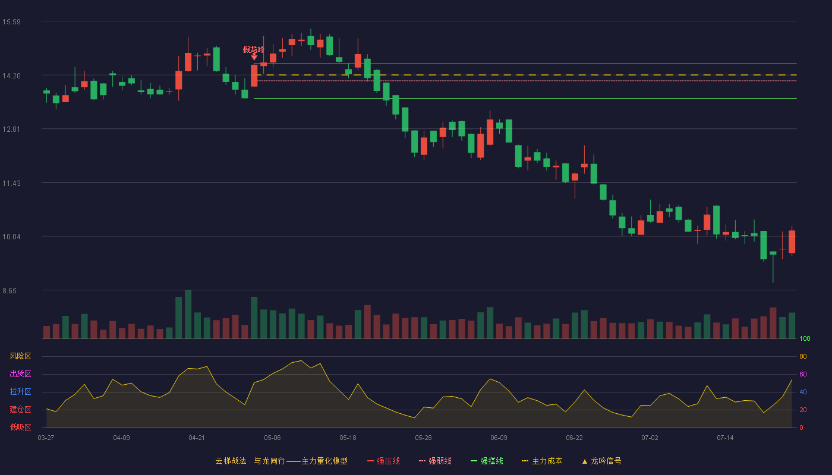The height and width of the screenshot is (475, 832).
Task: Toggle the 强压线 legend label
Action: pyautogui.click(x=388, y=461)
